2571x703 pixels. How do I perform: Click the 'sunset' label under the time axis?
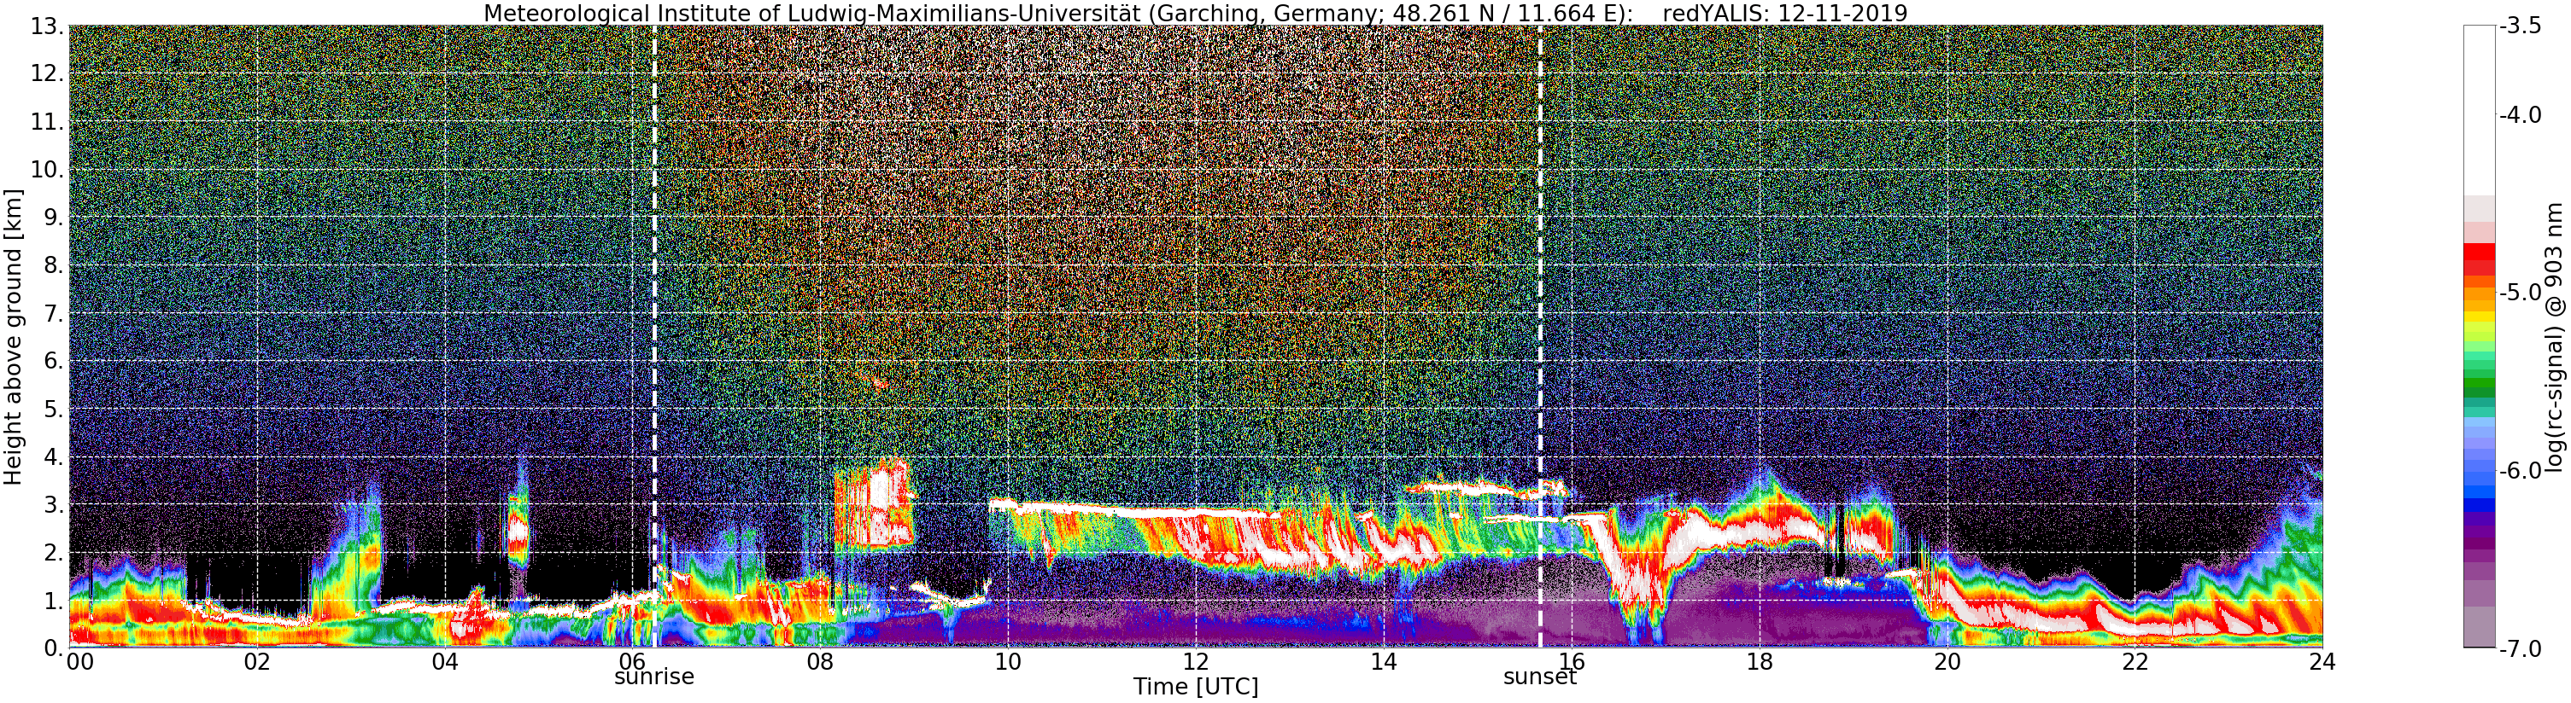coord(1540,676)
